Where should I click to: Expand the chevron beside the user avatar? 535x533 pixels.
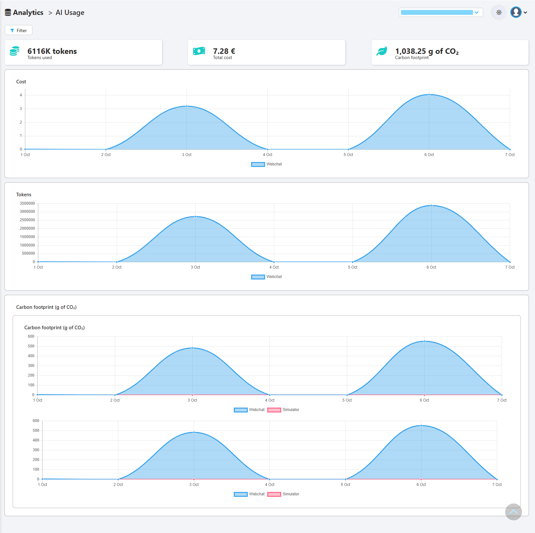525,13
